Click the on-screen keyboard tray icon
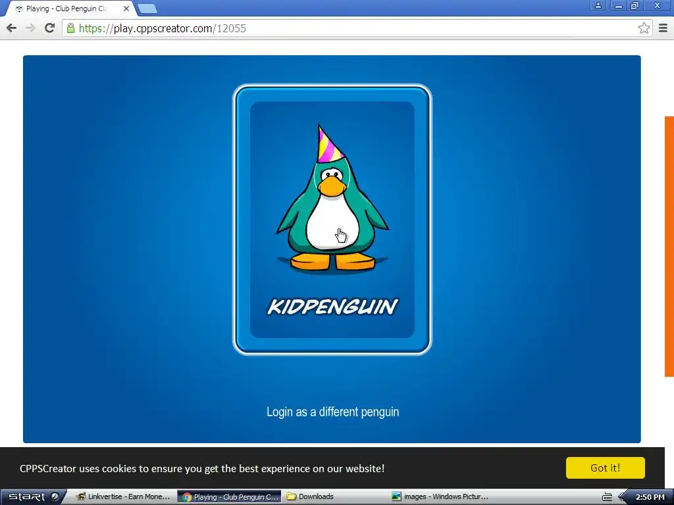This screenshot has width=674, height=505. [607, 497]
